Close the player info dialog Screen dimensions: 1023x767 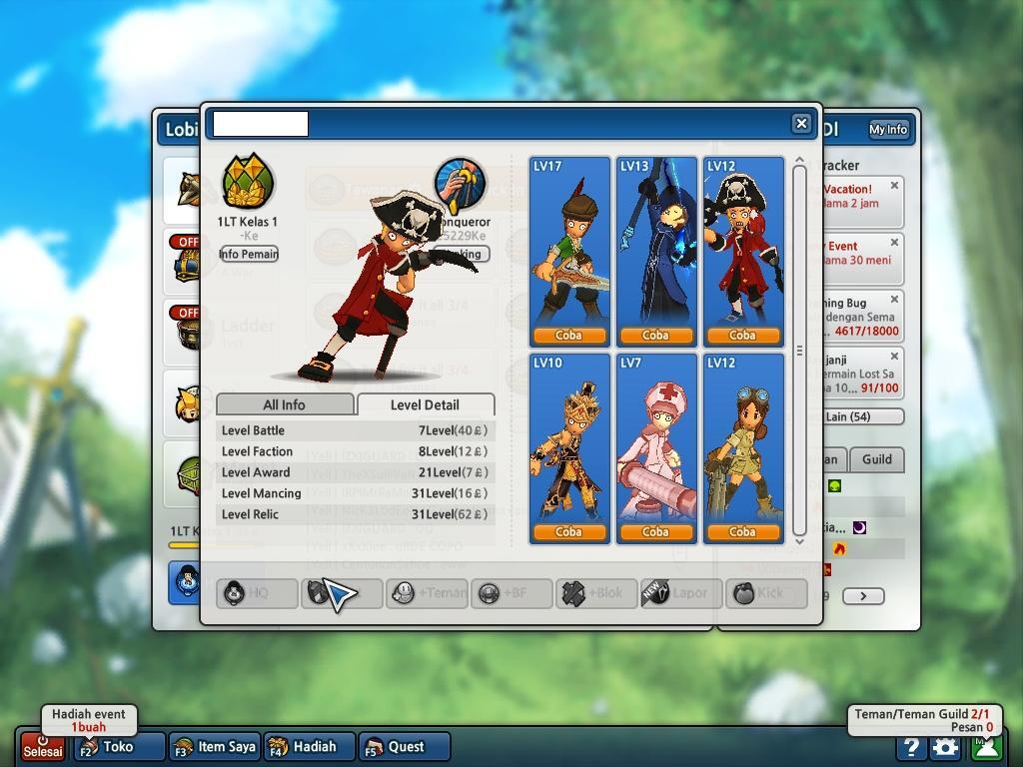pos(801,123)
